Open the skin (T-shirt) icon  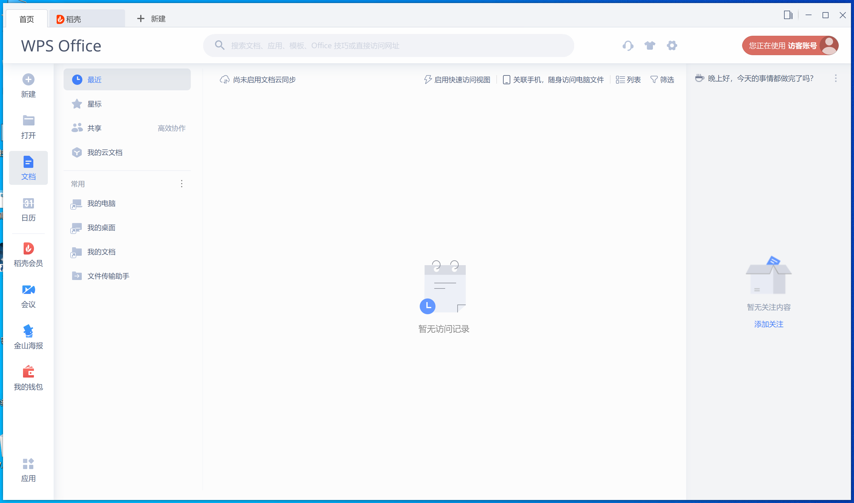[x=650, y=45]
